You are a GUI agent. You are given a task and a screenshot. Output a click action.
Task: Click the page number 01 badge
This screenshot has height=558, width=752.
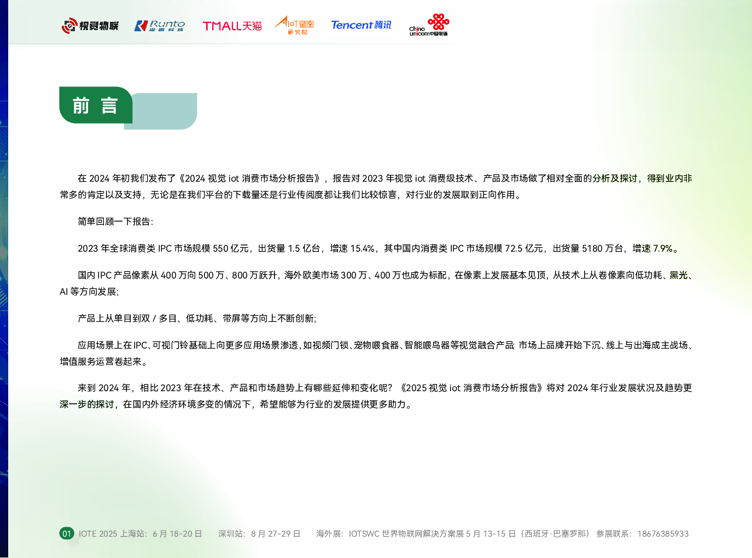click(67, 533)
